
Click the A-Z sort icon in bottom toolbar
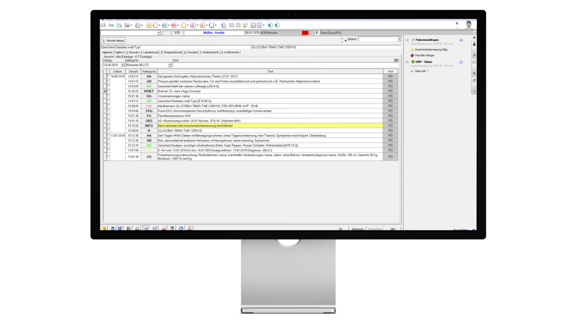(x=119, y=228)
